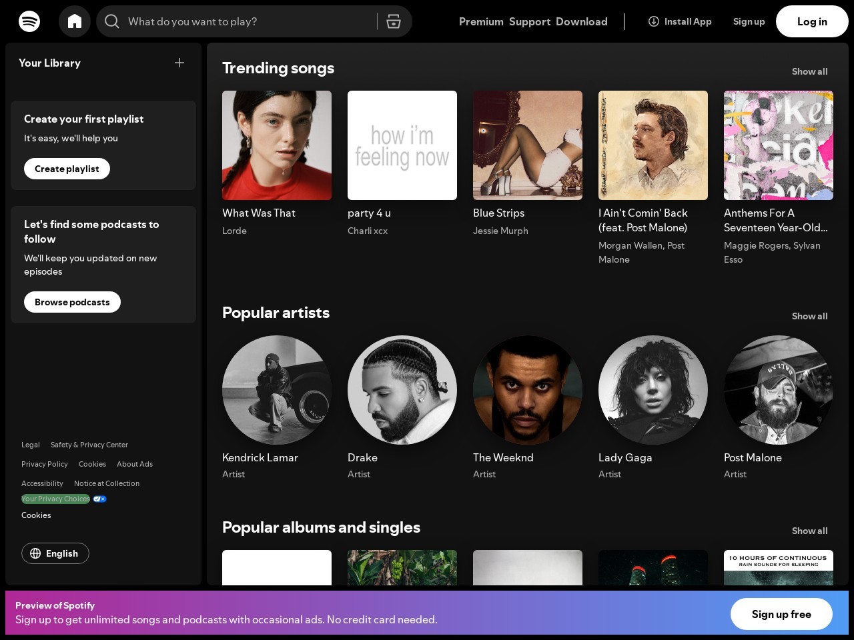Viewport: 854px width, 640px height.
Task: Click the Spotify logo icon
Action: click(x=29, y=21)
